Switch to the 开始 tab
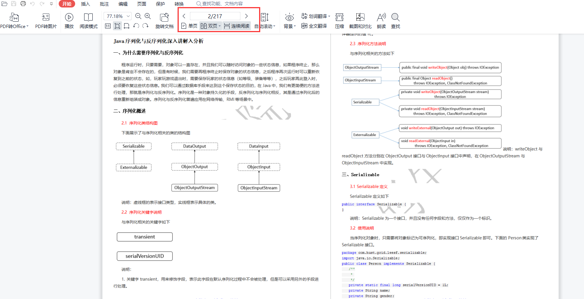Image resolution: width=584 pixels, height=299 pixels. tap(67, 4)
